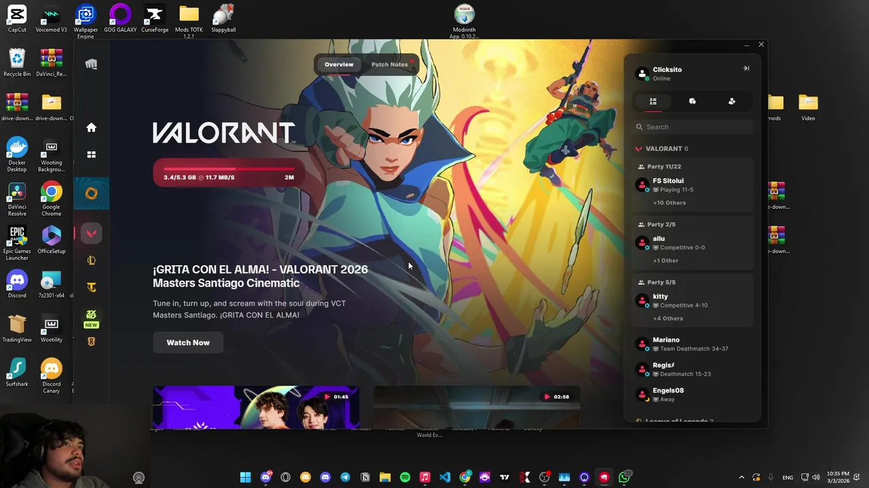Select the League of Legends sidebar icon
The width and height of the screenshot is (869, 488).
[x=91, y=260]
